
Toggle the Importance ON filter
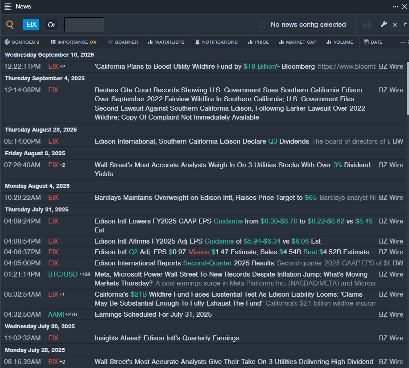pos(74,42)
